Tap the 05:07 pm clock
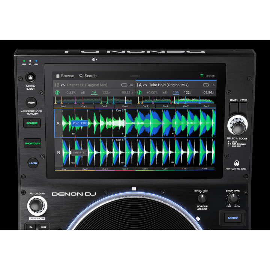 tap(210, 76)
